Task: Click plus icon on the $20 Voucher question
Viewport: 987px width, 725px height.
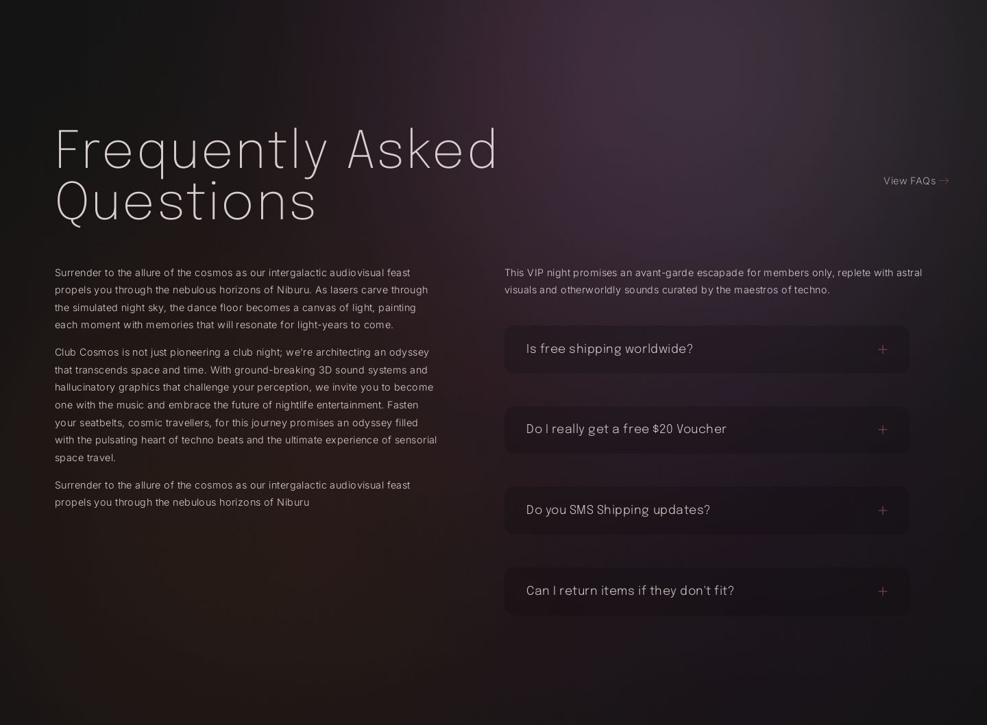Action: pos(882,430)
